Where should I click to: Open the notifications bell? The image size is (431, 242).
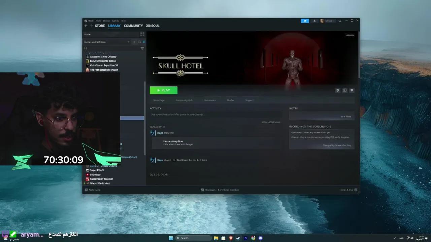click(314, 21)
